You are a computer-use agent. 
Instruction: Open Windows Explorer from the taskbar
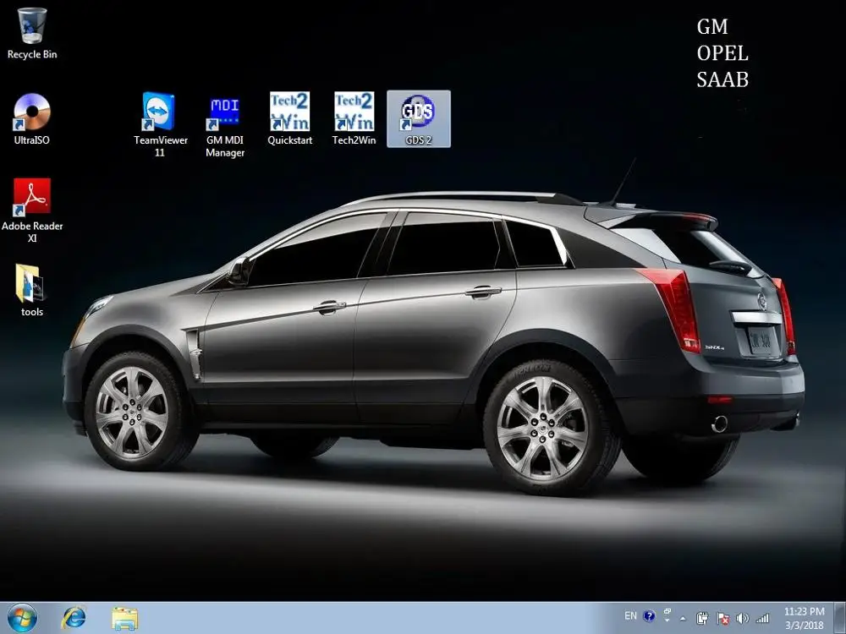(x=124, y=619)
